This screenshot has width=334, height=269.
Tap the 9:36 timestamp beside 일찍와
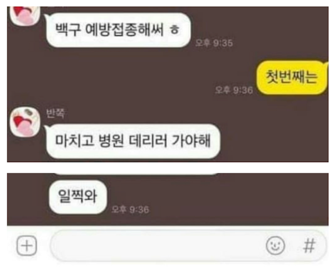(130, 210)
